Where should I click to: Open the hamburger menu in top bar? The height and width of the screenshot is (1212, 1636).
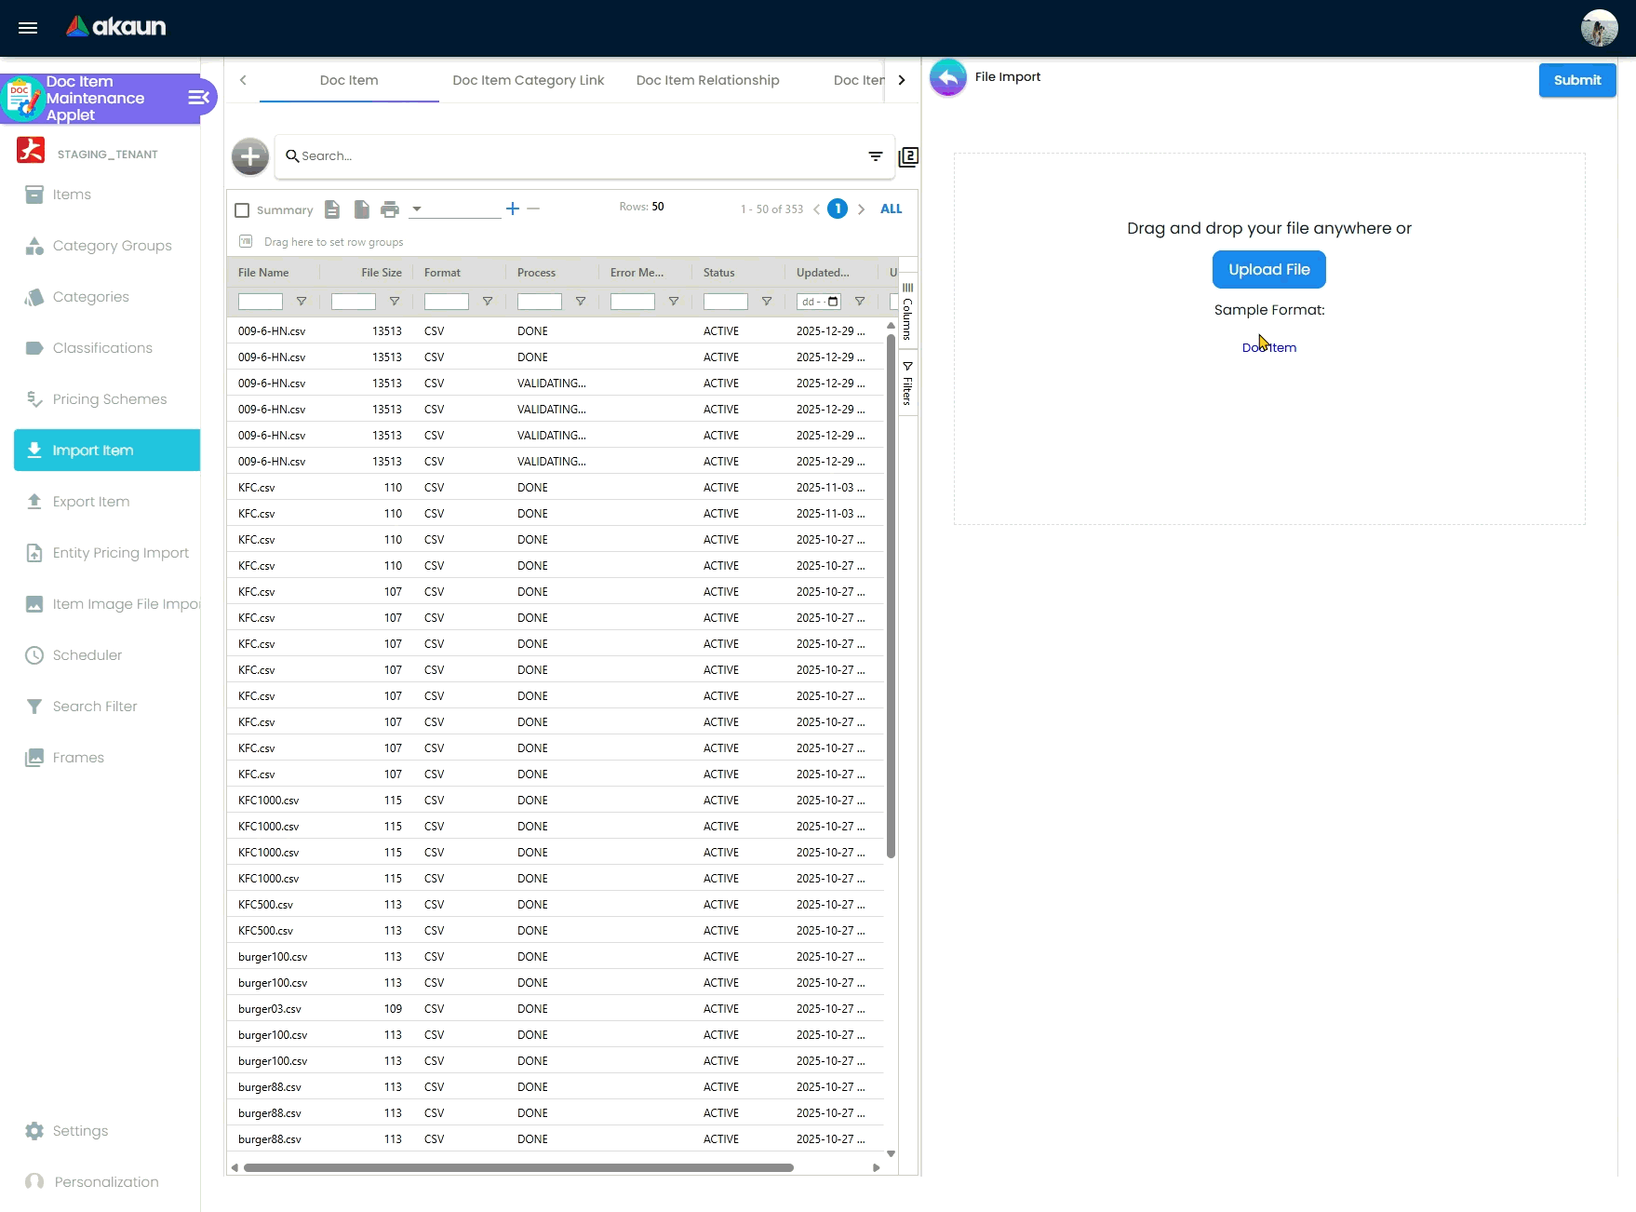coord(28,28)
